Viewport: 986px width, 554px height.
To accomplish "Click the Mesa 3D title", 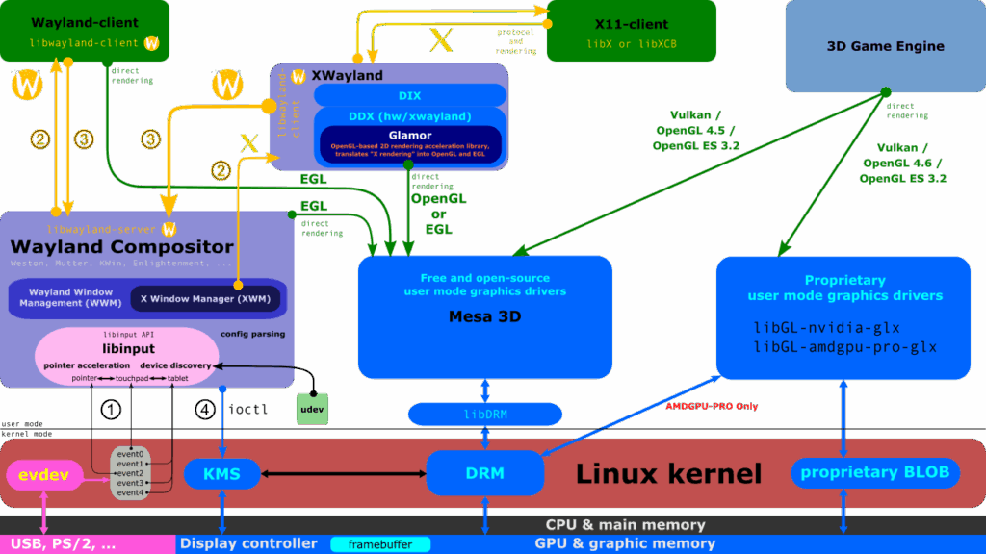I will click(485, 316).
